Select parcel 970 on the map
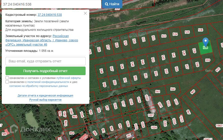223x140 pixels. 218,70
